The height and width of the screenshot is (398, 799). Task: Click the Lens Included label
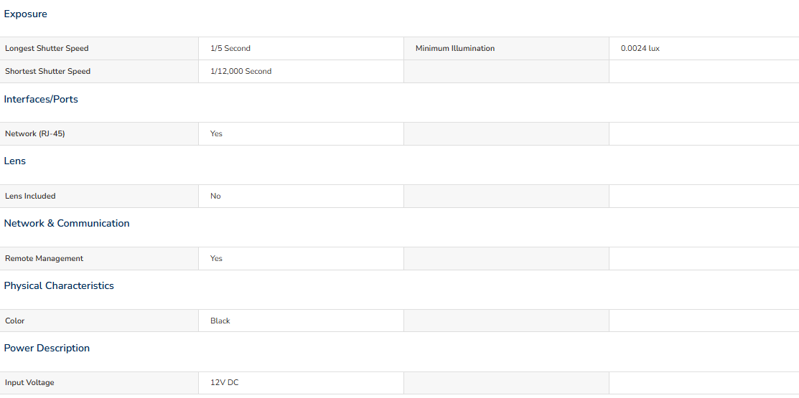tap(30, 196)
